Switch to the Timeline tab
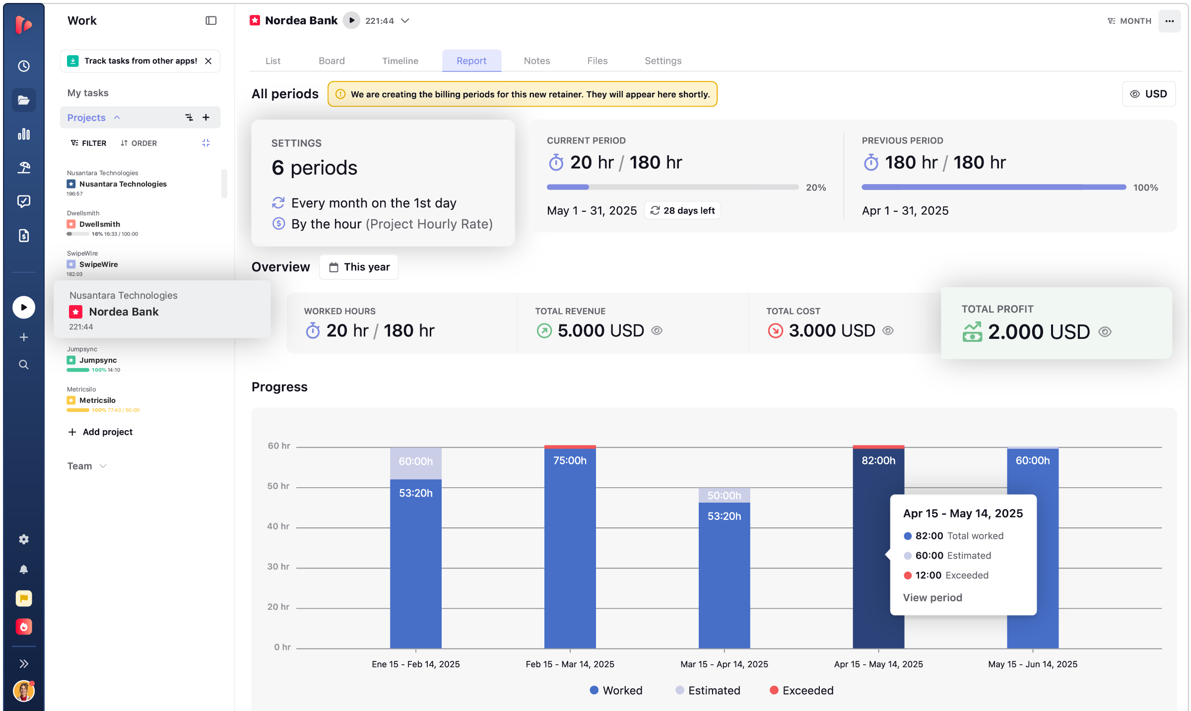 (x=400, y=61)
